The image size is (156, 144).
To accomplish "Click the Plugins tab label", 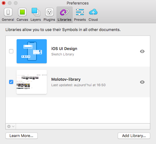I will [49, 20].
